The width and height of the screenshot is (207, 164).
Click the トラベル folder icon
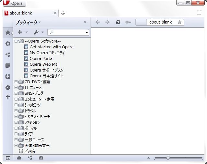pyautogui.click(x=21, y=111)
